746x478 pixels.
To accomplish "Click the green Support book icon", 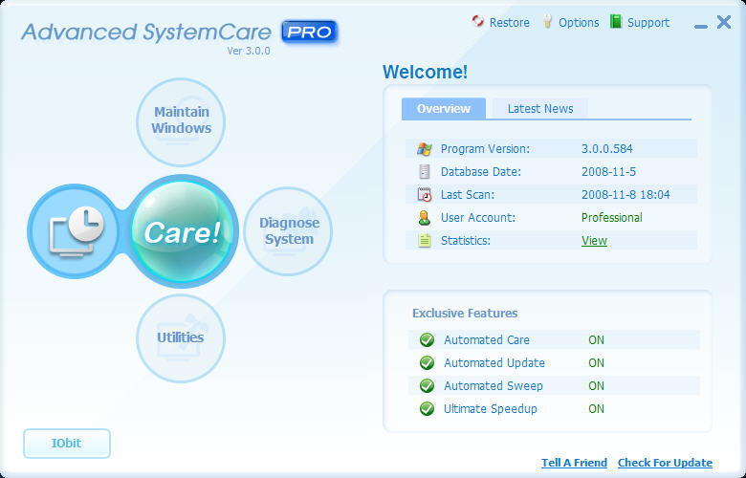I will 616,21.
